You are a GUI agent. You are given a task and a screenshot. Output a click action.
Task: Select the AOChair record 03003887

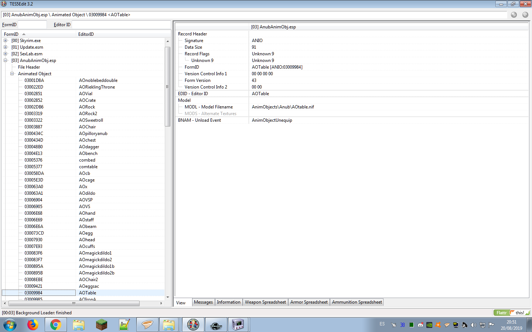[83, 127]
